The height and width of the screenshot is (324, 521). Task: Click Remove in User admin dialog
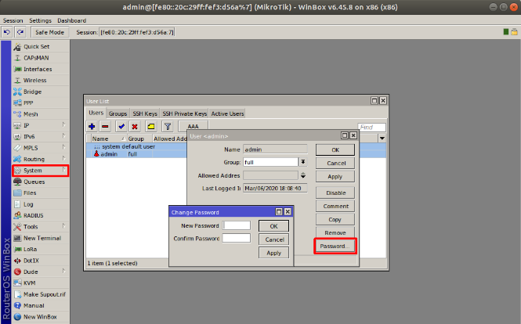pyautogui.click(x=335, y=232)
